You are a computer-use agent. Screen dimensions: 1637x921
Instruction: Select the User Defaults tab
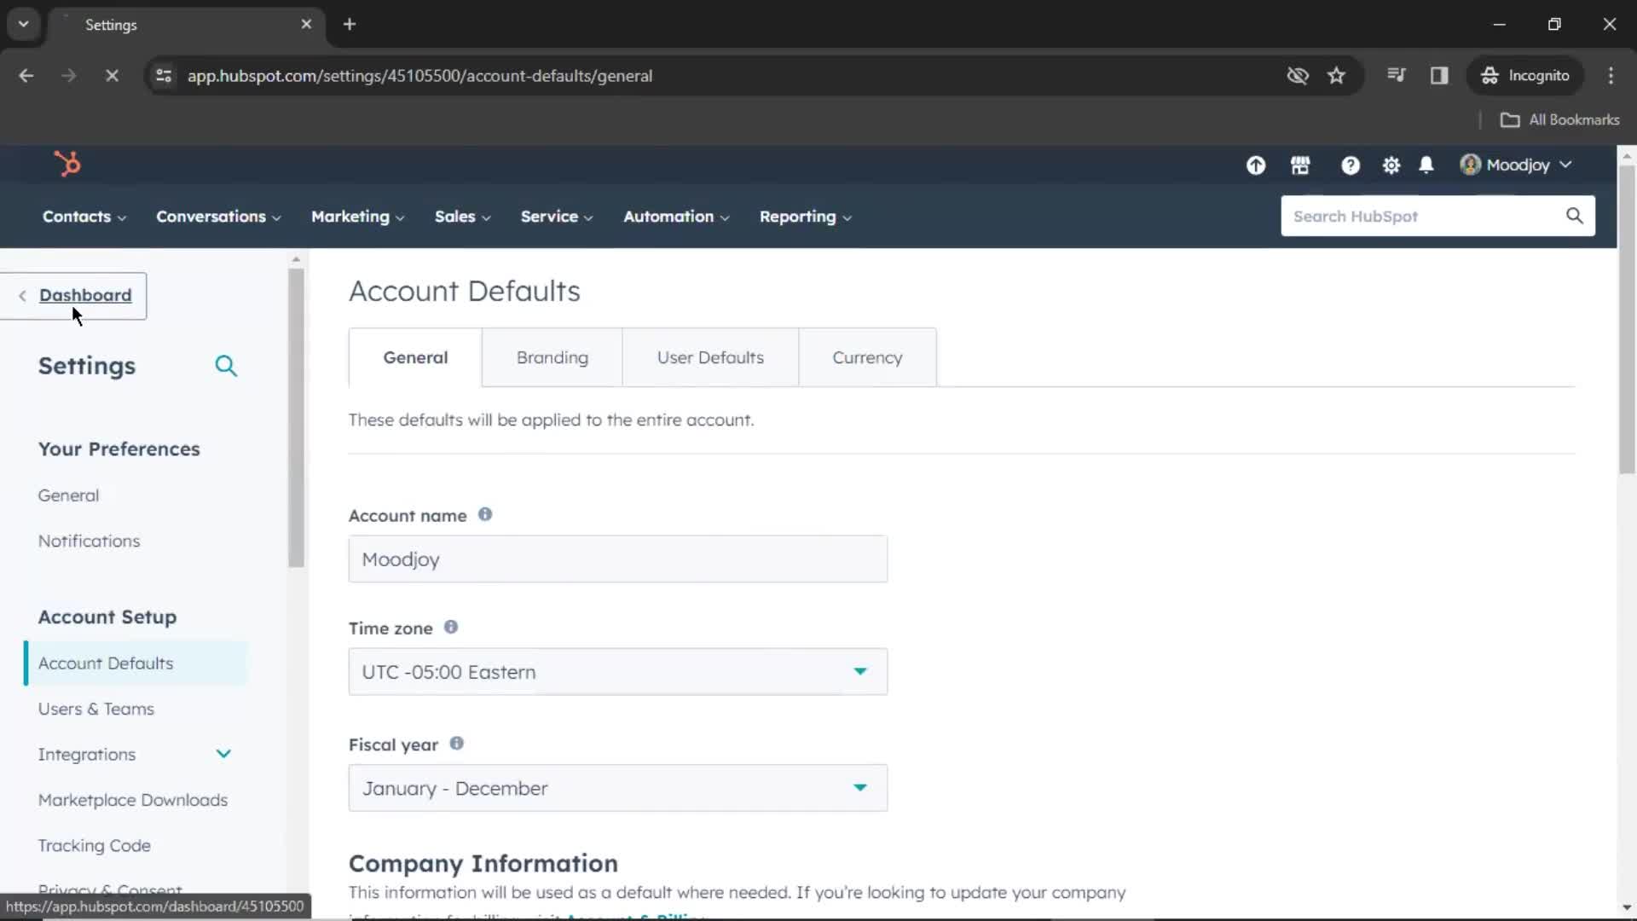pyautogui.click(x=709, y=356)
